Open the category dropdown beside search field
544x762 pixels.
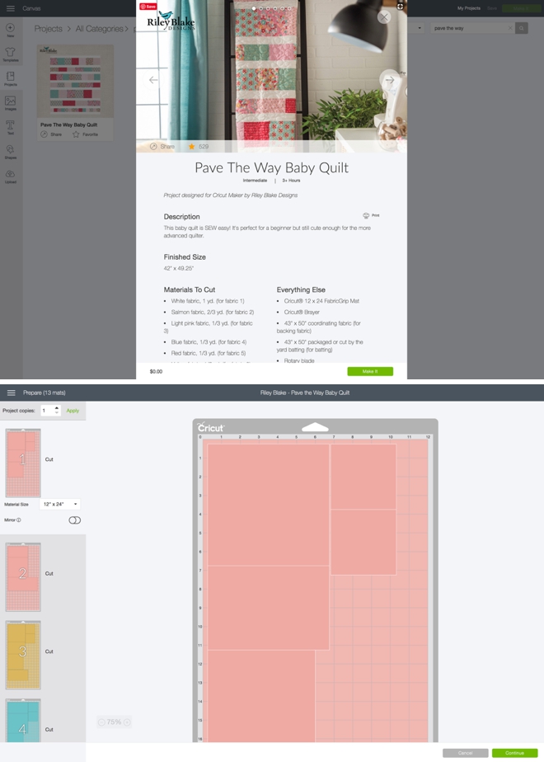click(420, 28)
